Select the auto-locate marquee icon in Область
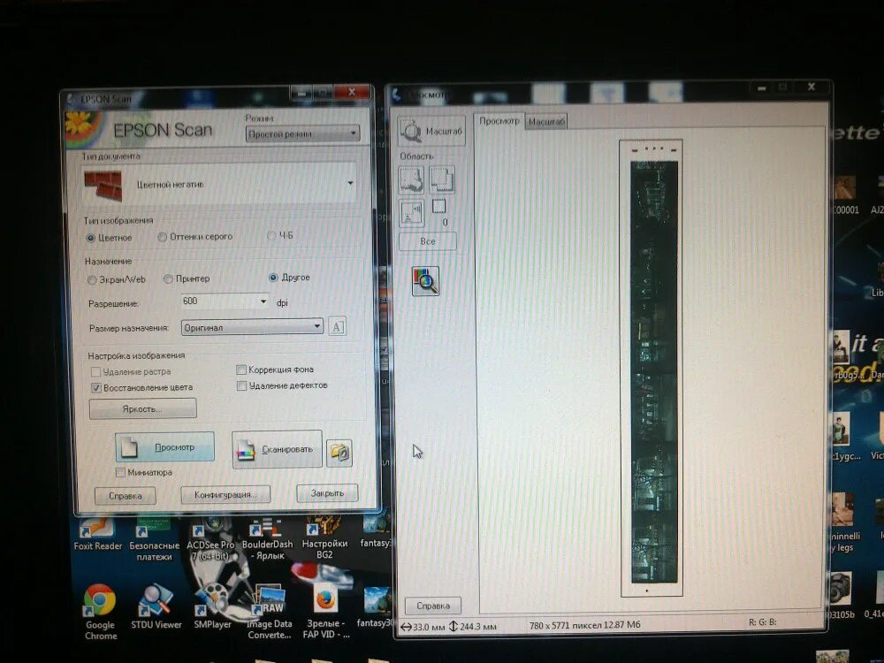This screenshot has width=884, height=663. (411, 212)
